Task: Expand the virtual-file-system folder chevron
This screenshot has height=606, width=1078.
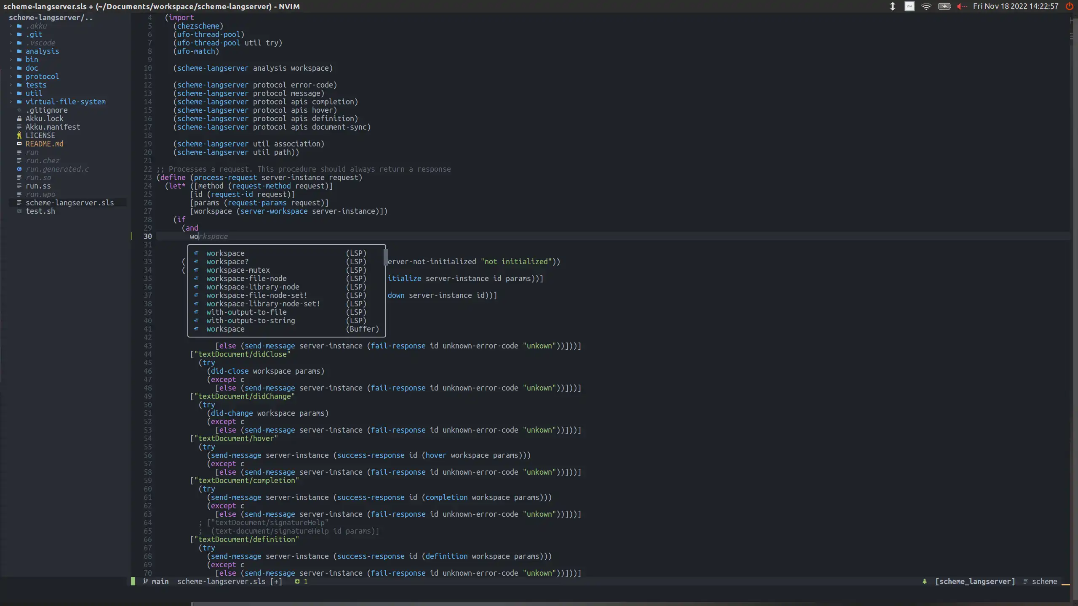Action: click(11, 102)
